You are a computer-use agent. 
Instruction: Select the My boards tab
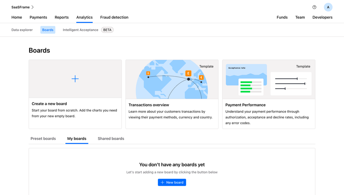coord(77,139)
